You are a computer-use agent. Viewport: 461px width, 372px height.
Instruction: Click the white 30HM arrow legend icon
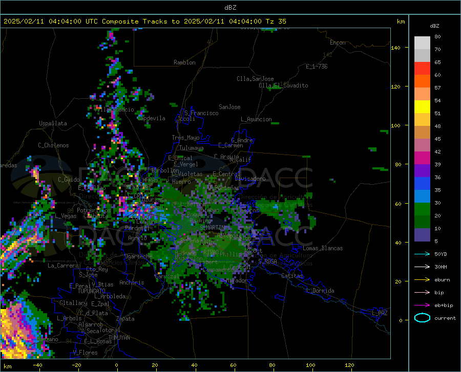(422, 267)
